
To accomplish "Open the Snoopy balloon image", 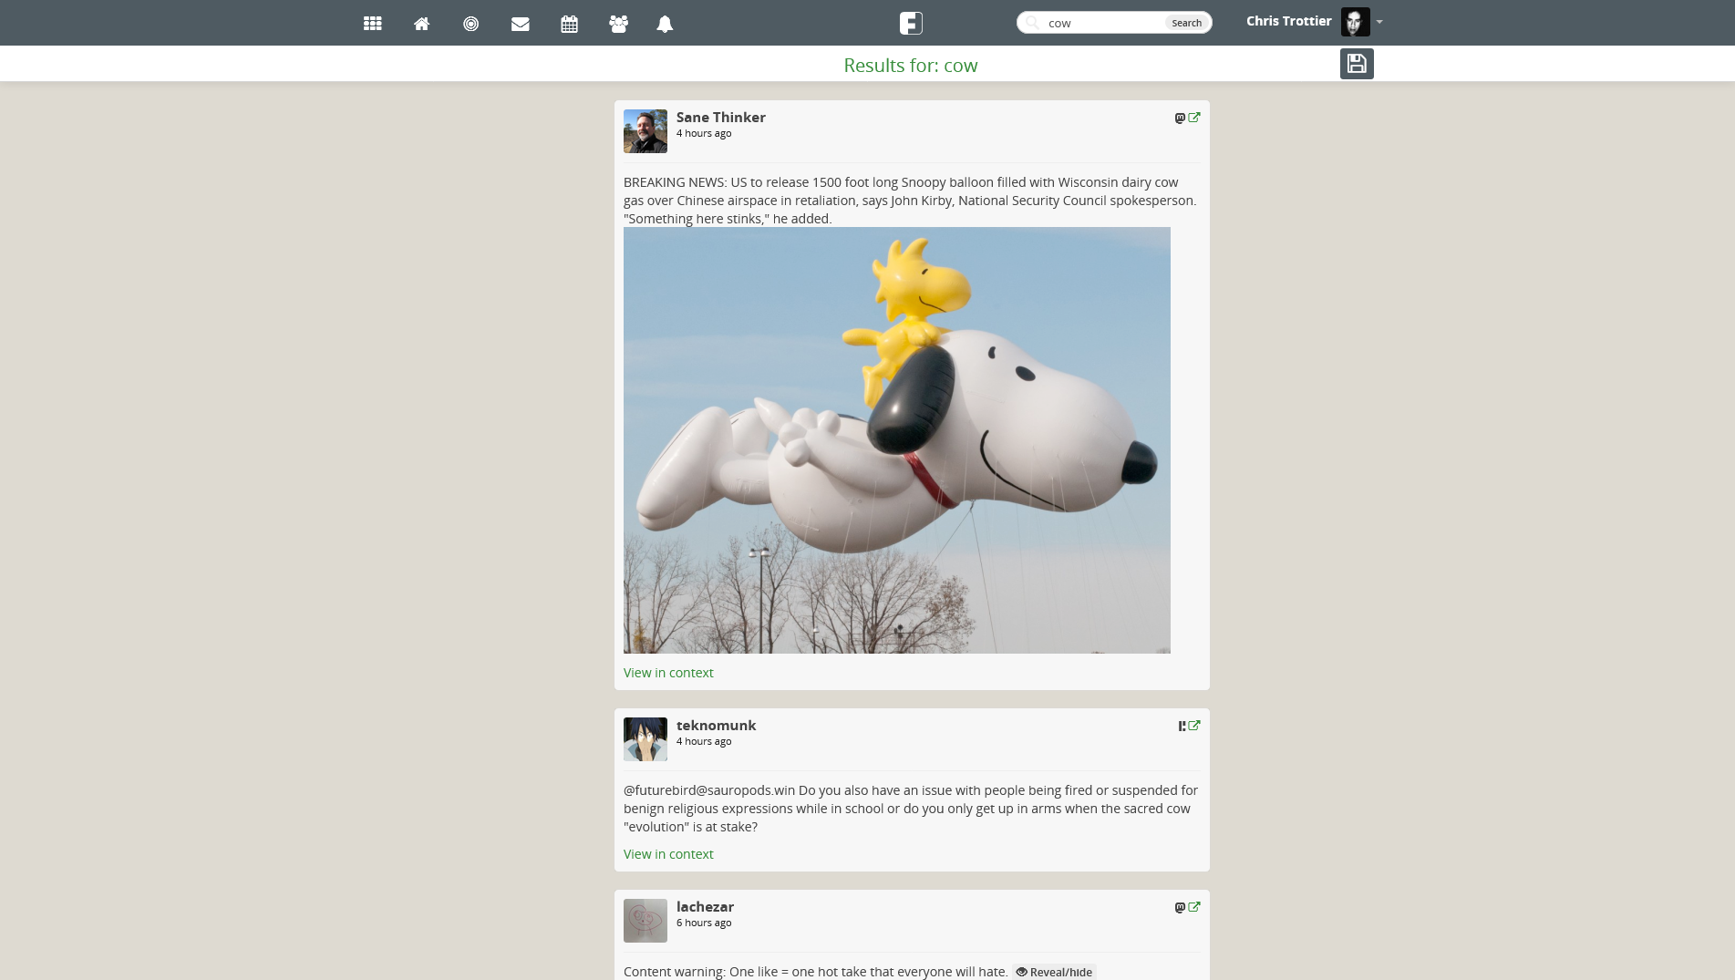I will coord(897,440).
